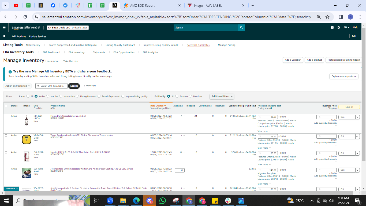Open the Maglite flashlight product thumbnail
This screenshot has height=206, width=366.
coord(27,156)
